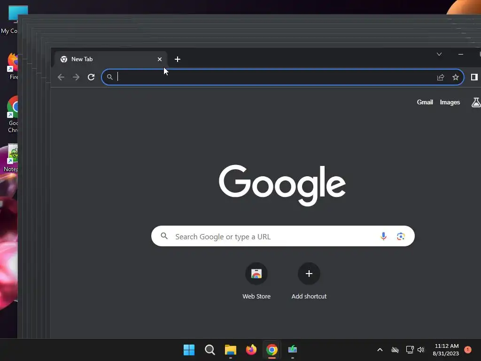This screenshot has height=361, width=481.
Task: Open the notification badge in taskbar
Action: 468,349
